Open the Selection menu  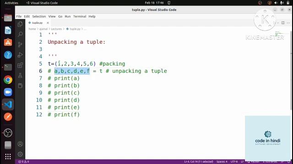point(39,16)
